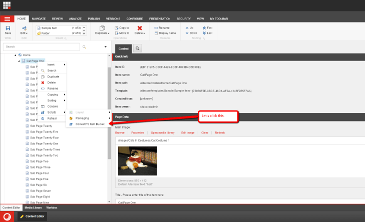Select the Sub Page Twenty-Five tree item

(x=44, y=132)
